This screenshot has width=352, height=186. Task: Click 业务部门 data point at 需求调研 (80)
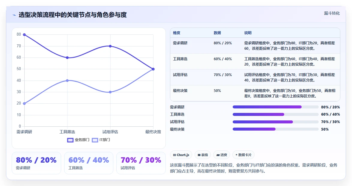(x=24, y=34)
